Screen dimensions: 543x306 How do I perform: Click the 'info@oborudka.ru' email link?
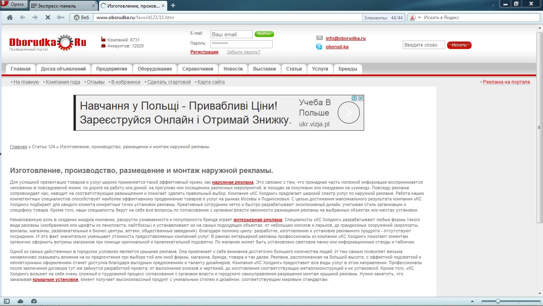click(x=346, y=38)
